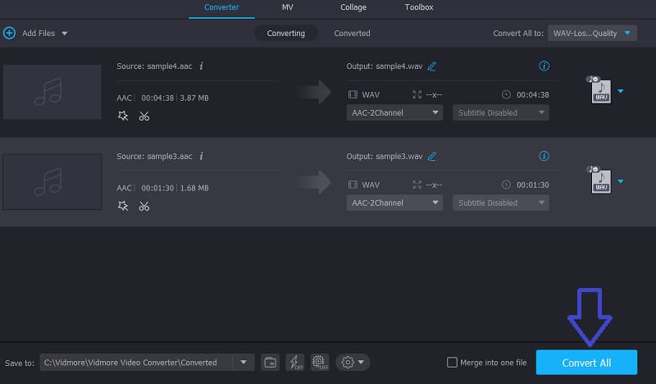
Task: Open the Toolbox tab
Action: click(x=418, y=7)
